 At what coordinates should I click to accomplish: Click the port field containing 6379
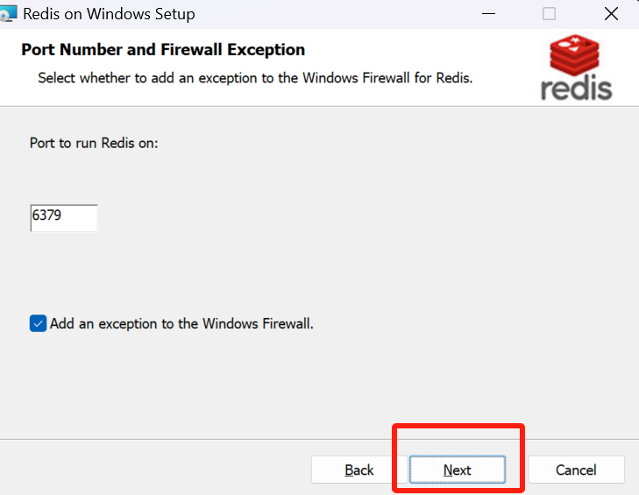pyautogui.click(x=64, y=218)
